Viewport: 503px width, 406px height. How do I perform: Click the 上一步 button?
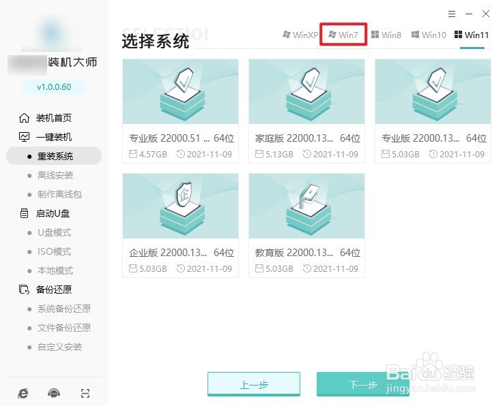coord(254,384)
